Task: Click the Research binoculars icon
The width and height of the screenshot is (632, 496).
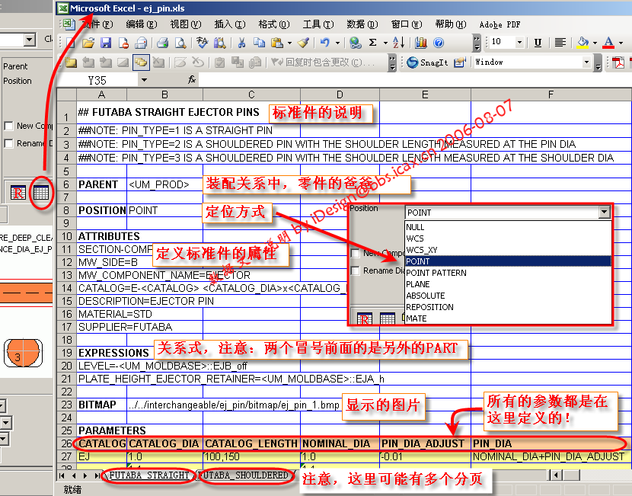Action: click(x=219, y=43)
